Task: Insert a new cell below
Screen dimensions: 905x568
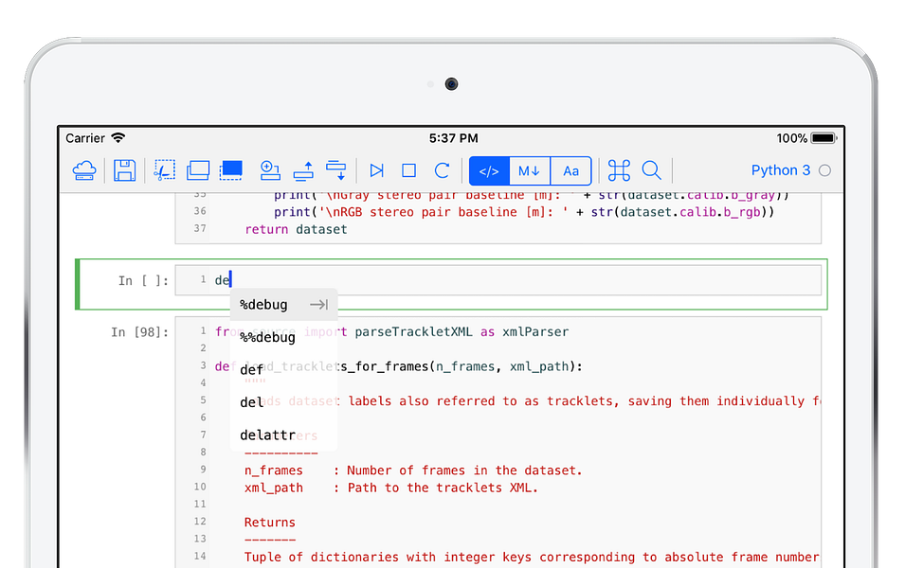Action: [269, 170]
